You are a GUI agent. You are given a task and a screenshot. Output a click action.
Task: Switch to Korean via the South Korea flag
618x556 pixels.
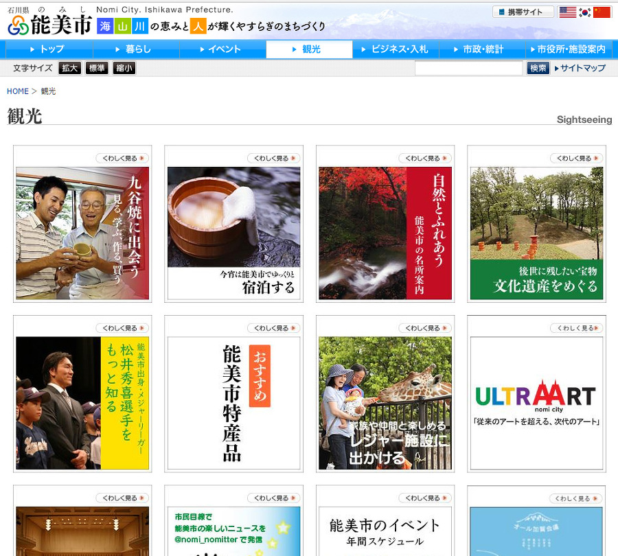585,12
